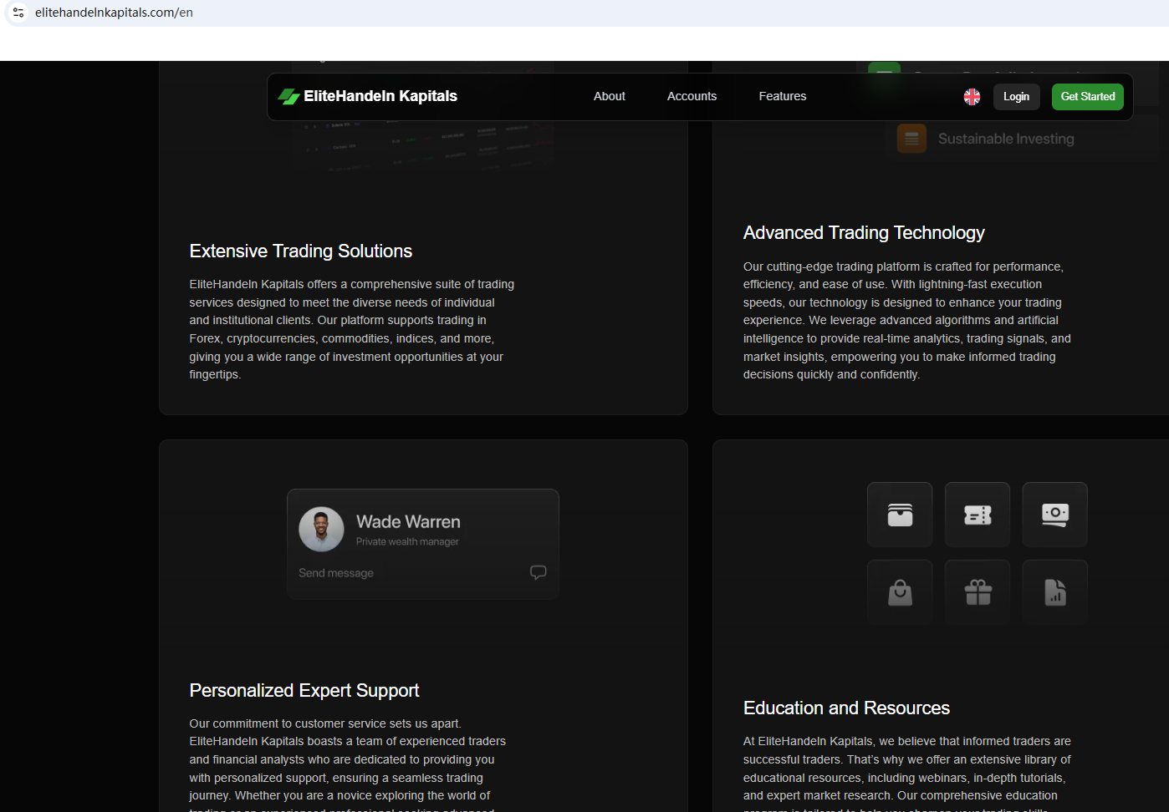Click the gift box icon tile
The height and width of the screenshot is (812, 1169).
[x=978, y=592]
